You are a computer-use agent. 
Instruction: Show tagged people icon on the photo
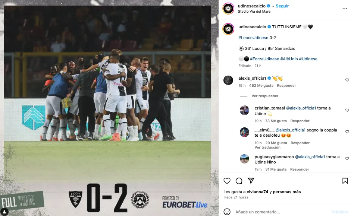click(x=4, y=212)
